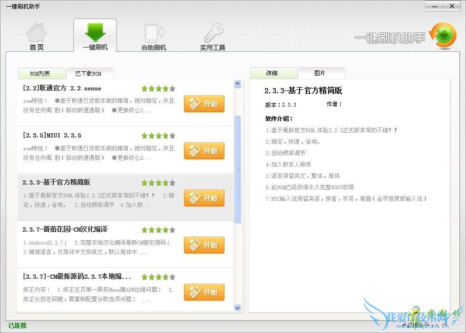Click the detail panel title 2.3.3-基于官方精简版
Screen dimensions: 466x333
pyautogui.click(x=303, y=90)
